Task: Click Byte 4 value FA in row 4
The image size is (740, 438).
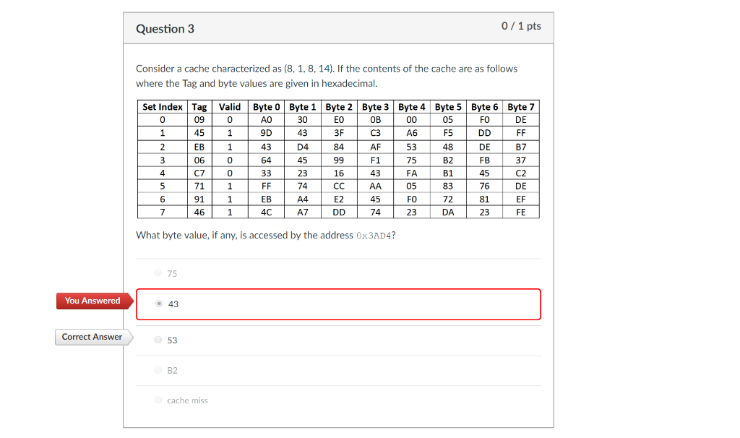Action: (x=411, y=173)
